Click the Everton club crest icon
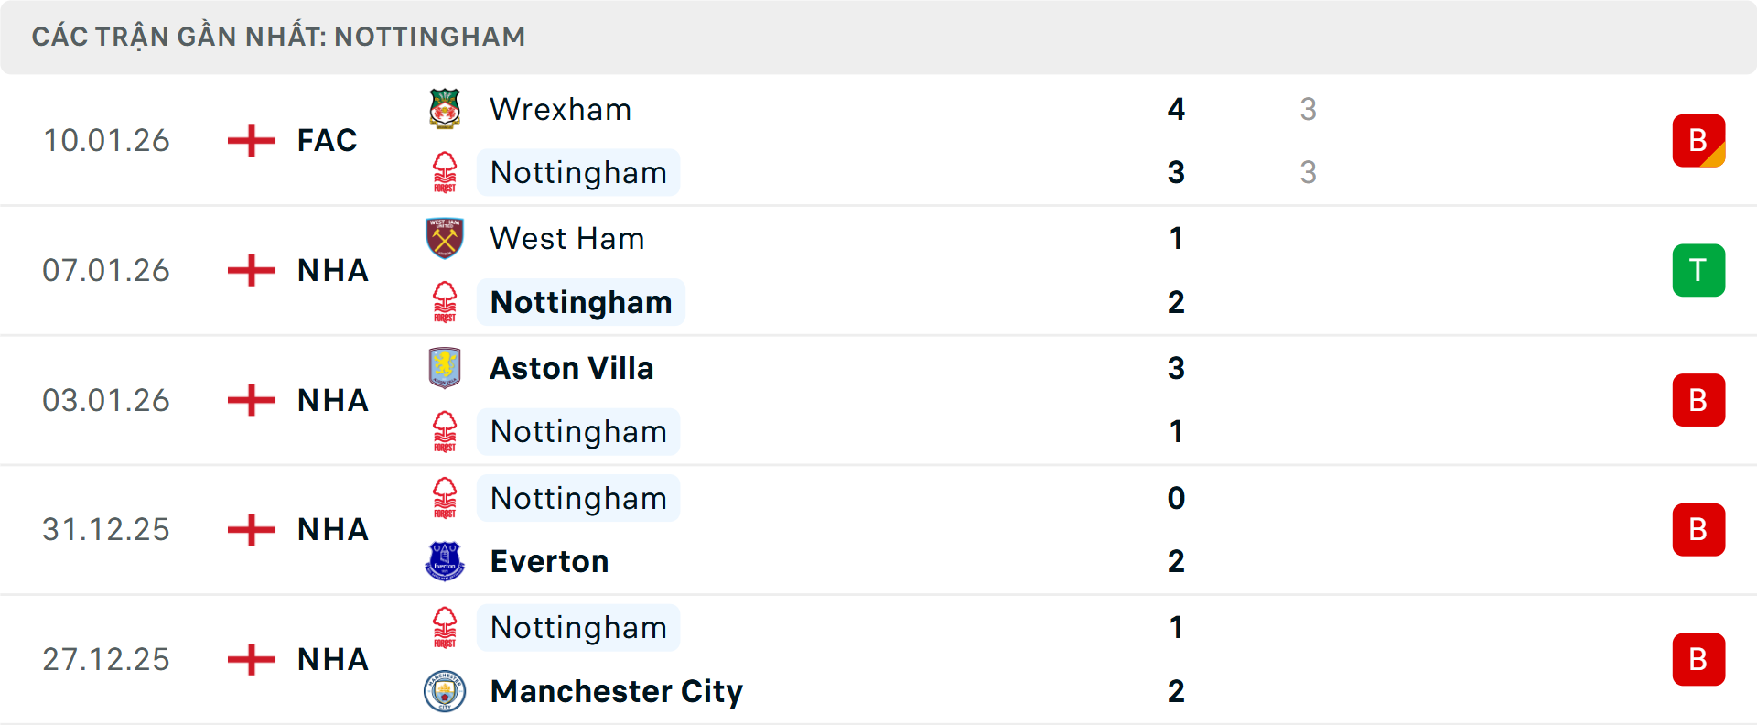1757x725 pixels. coord(445,561)
